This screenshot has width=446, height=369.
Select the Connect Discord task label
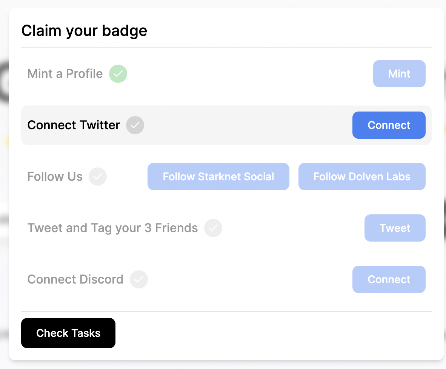75,279
